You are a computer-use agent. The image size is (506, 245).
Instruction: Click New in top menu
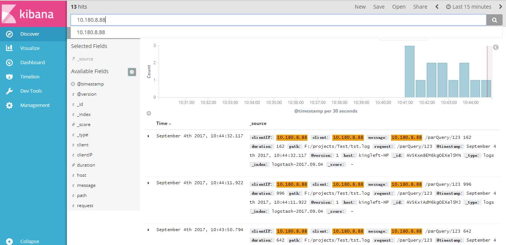tap(360, 7)
